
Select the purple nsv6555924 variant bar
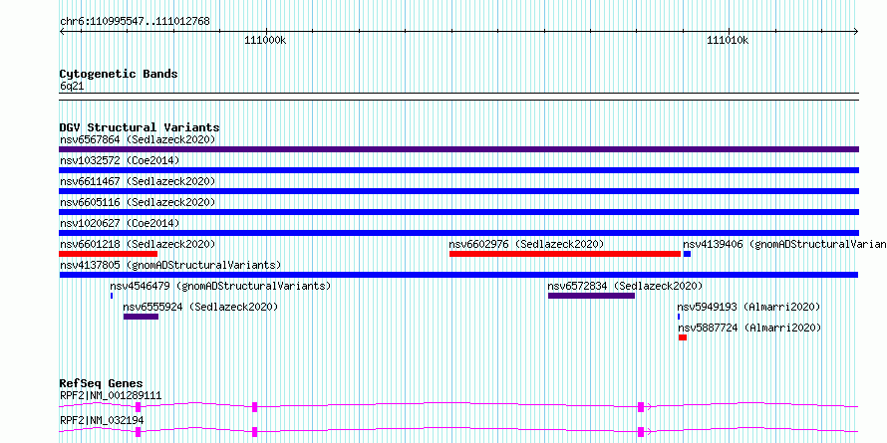(141, 317)
